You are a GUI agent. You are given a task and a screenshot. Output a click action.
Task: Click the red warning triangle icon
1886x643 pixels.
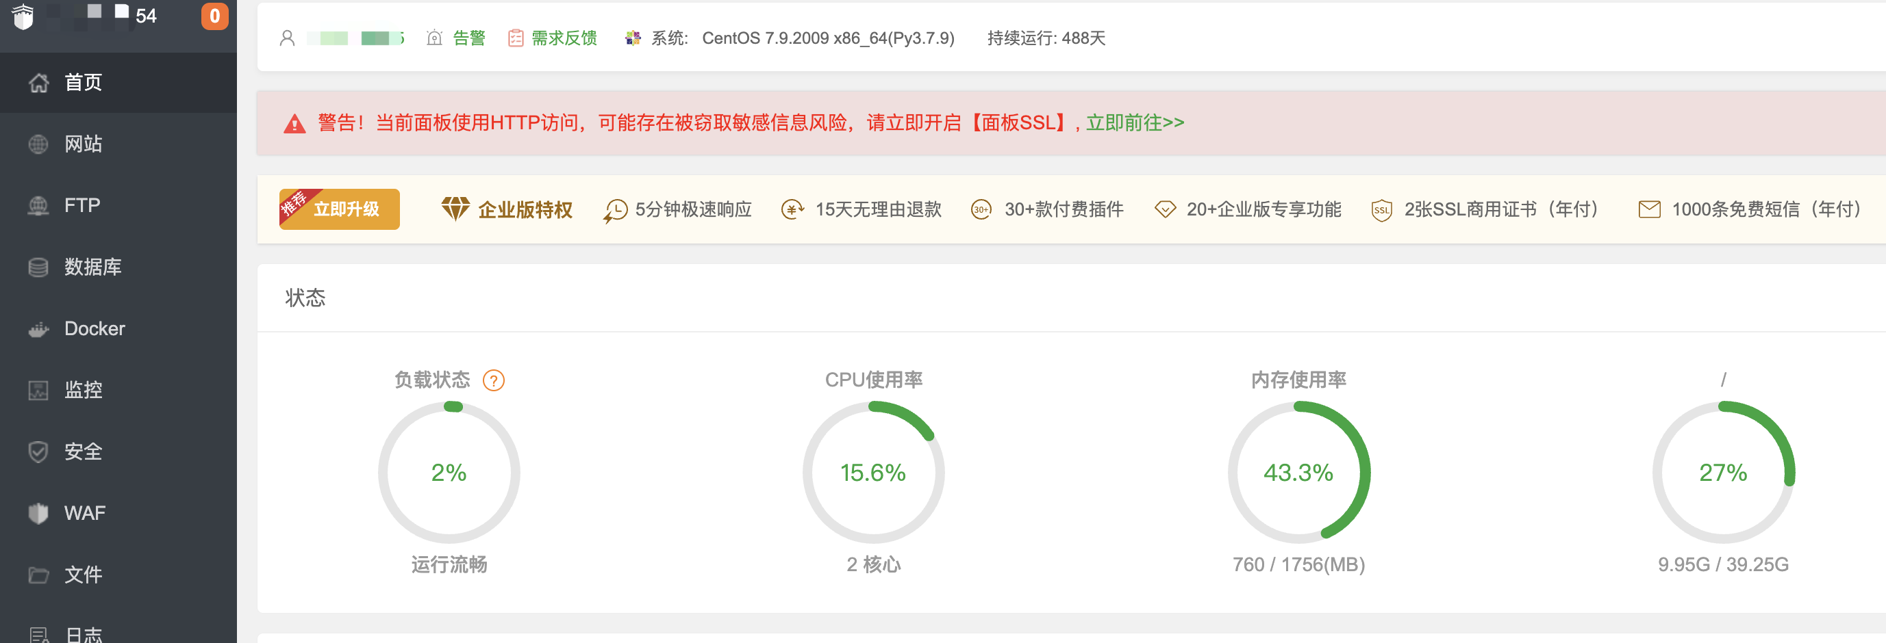pyautogui.click(x=294, y=124)
